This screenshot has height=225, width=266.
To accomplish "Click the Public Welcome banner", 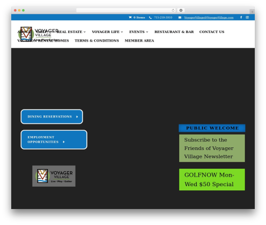I will 212,128.
